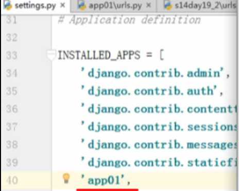Click line number 38 in the gutter
Screen dimensions: 239x191
point(11,145)
